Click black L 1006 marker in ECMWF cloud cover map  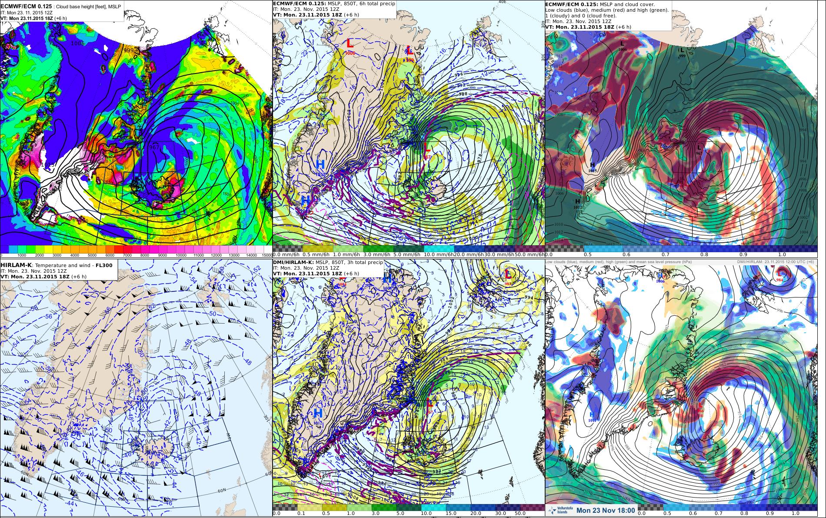coord(622,46)
